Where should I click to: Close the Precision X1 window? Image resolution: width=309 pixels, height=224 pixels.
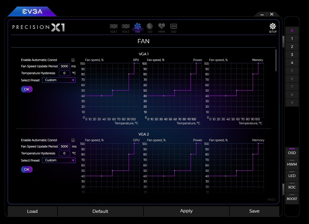pos(272,14)
